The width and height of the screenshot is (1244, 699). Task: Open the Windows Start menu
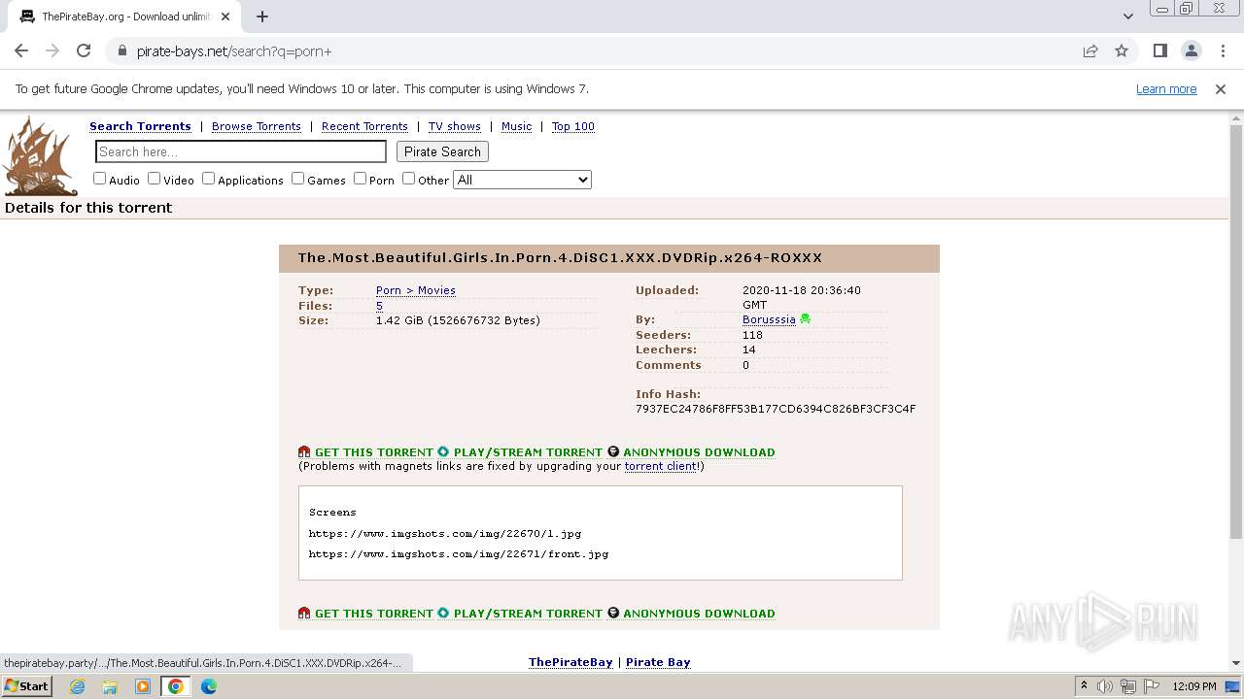26,685
